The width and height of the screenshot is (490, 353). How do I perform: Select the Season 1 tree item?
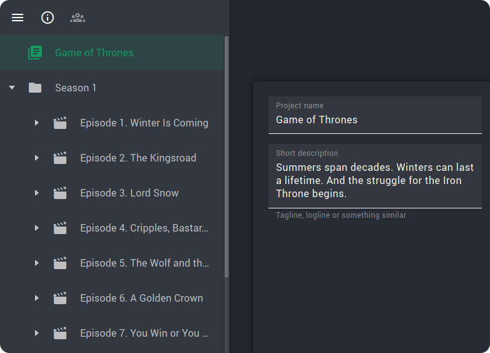tap(112, 88)
